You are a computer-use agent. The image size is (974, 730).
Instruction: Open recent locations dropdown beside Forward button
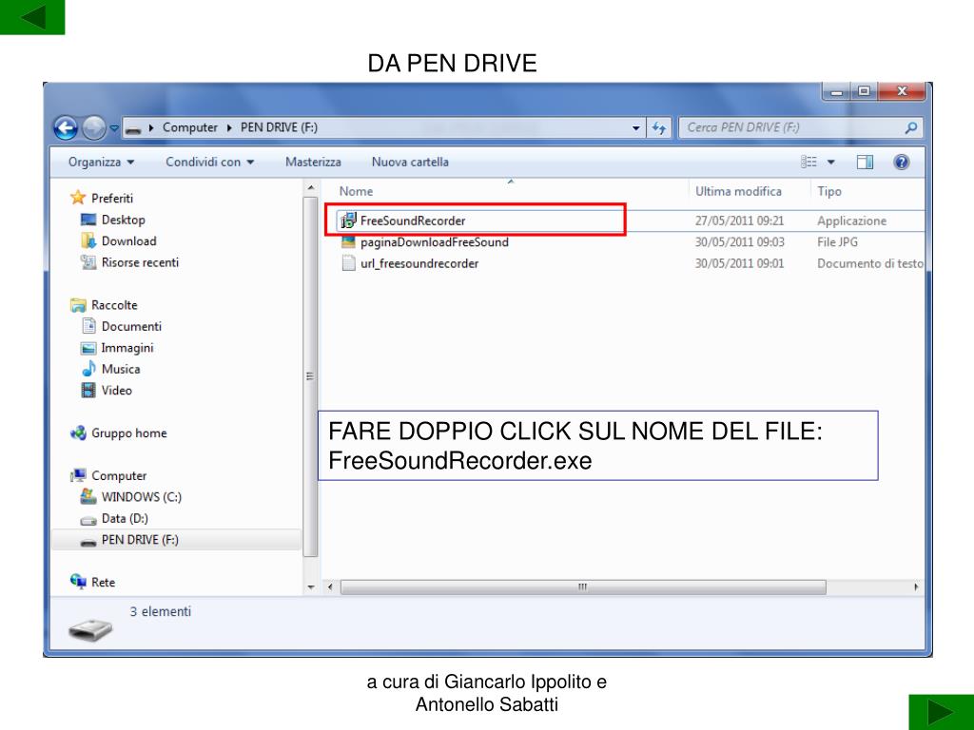(x=114, y=128)
